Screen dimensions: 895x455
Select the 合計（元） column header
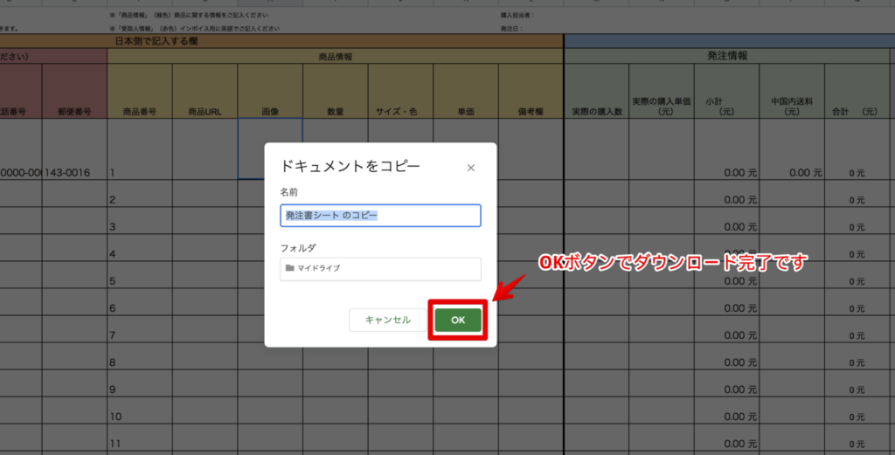point(857,91)
